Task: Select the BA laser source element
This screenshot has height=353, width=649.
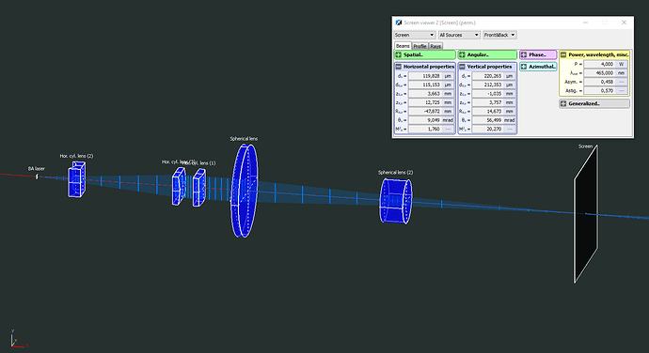Action: pyautogui.click(x=37, y=176)
